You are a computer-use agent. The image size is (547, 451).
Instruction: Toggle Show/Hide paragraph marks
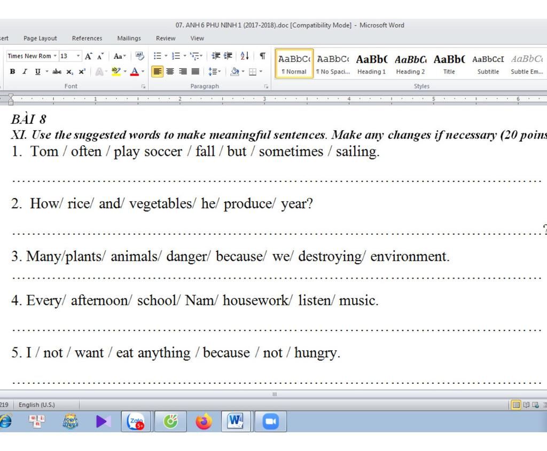click(x=263, y=56)
